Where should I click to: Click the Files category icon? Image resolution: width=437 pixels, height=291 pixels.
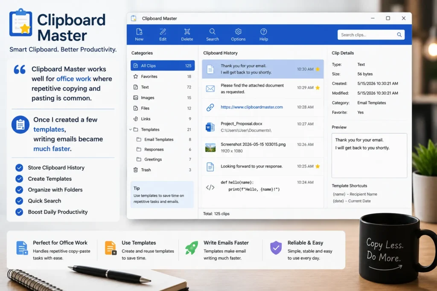pyautogui.click(x=135, y=108)
